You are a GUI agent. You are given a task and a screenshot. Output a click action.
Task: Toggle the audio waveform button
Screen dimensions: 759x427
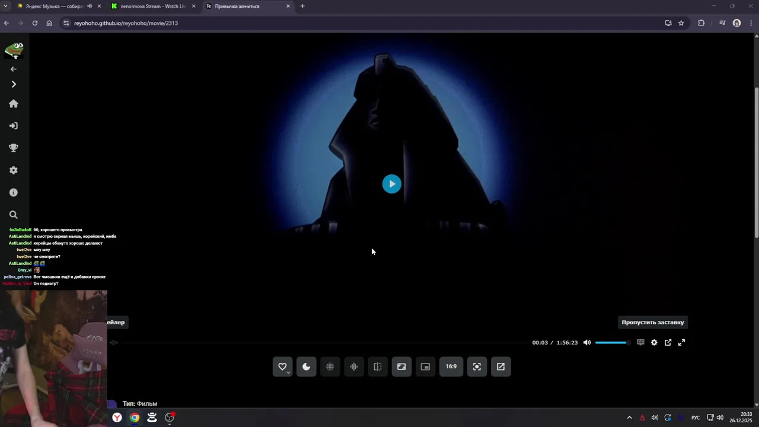pos(354,367)
